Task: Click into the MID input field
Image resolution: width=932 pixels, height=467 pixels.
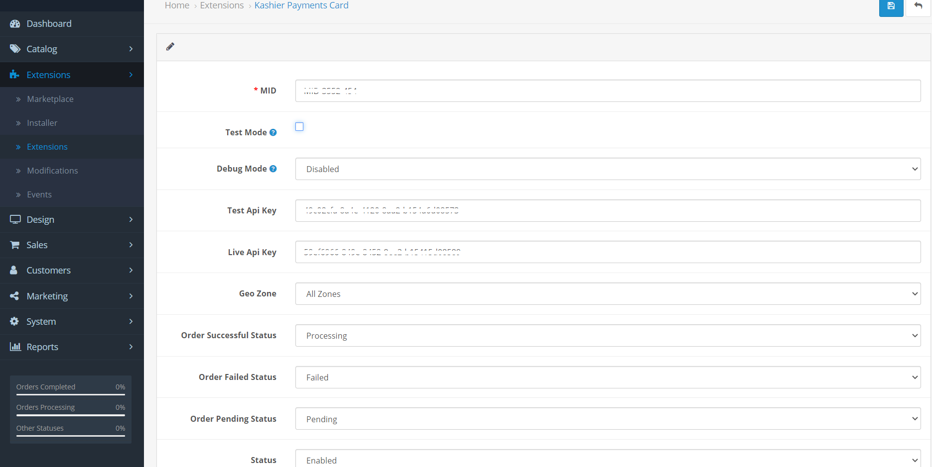Action: point(608,91)
